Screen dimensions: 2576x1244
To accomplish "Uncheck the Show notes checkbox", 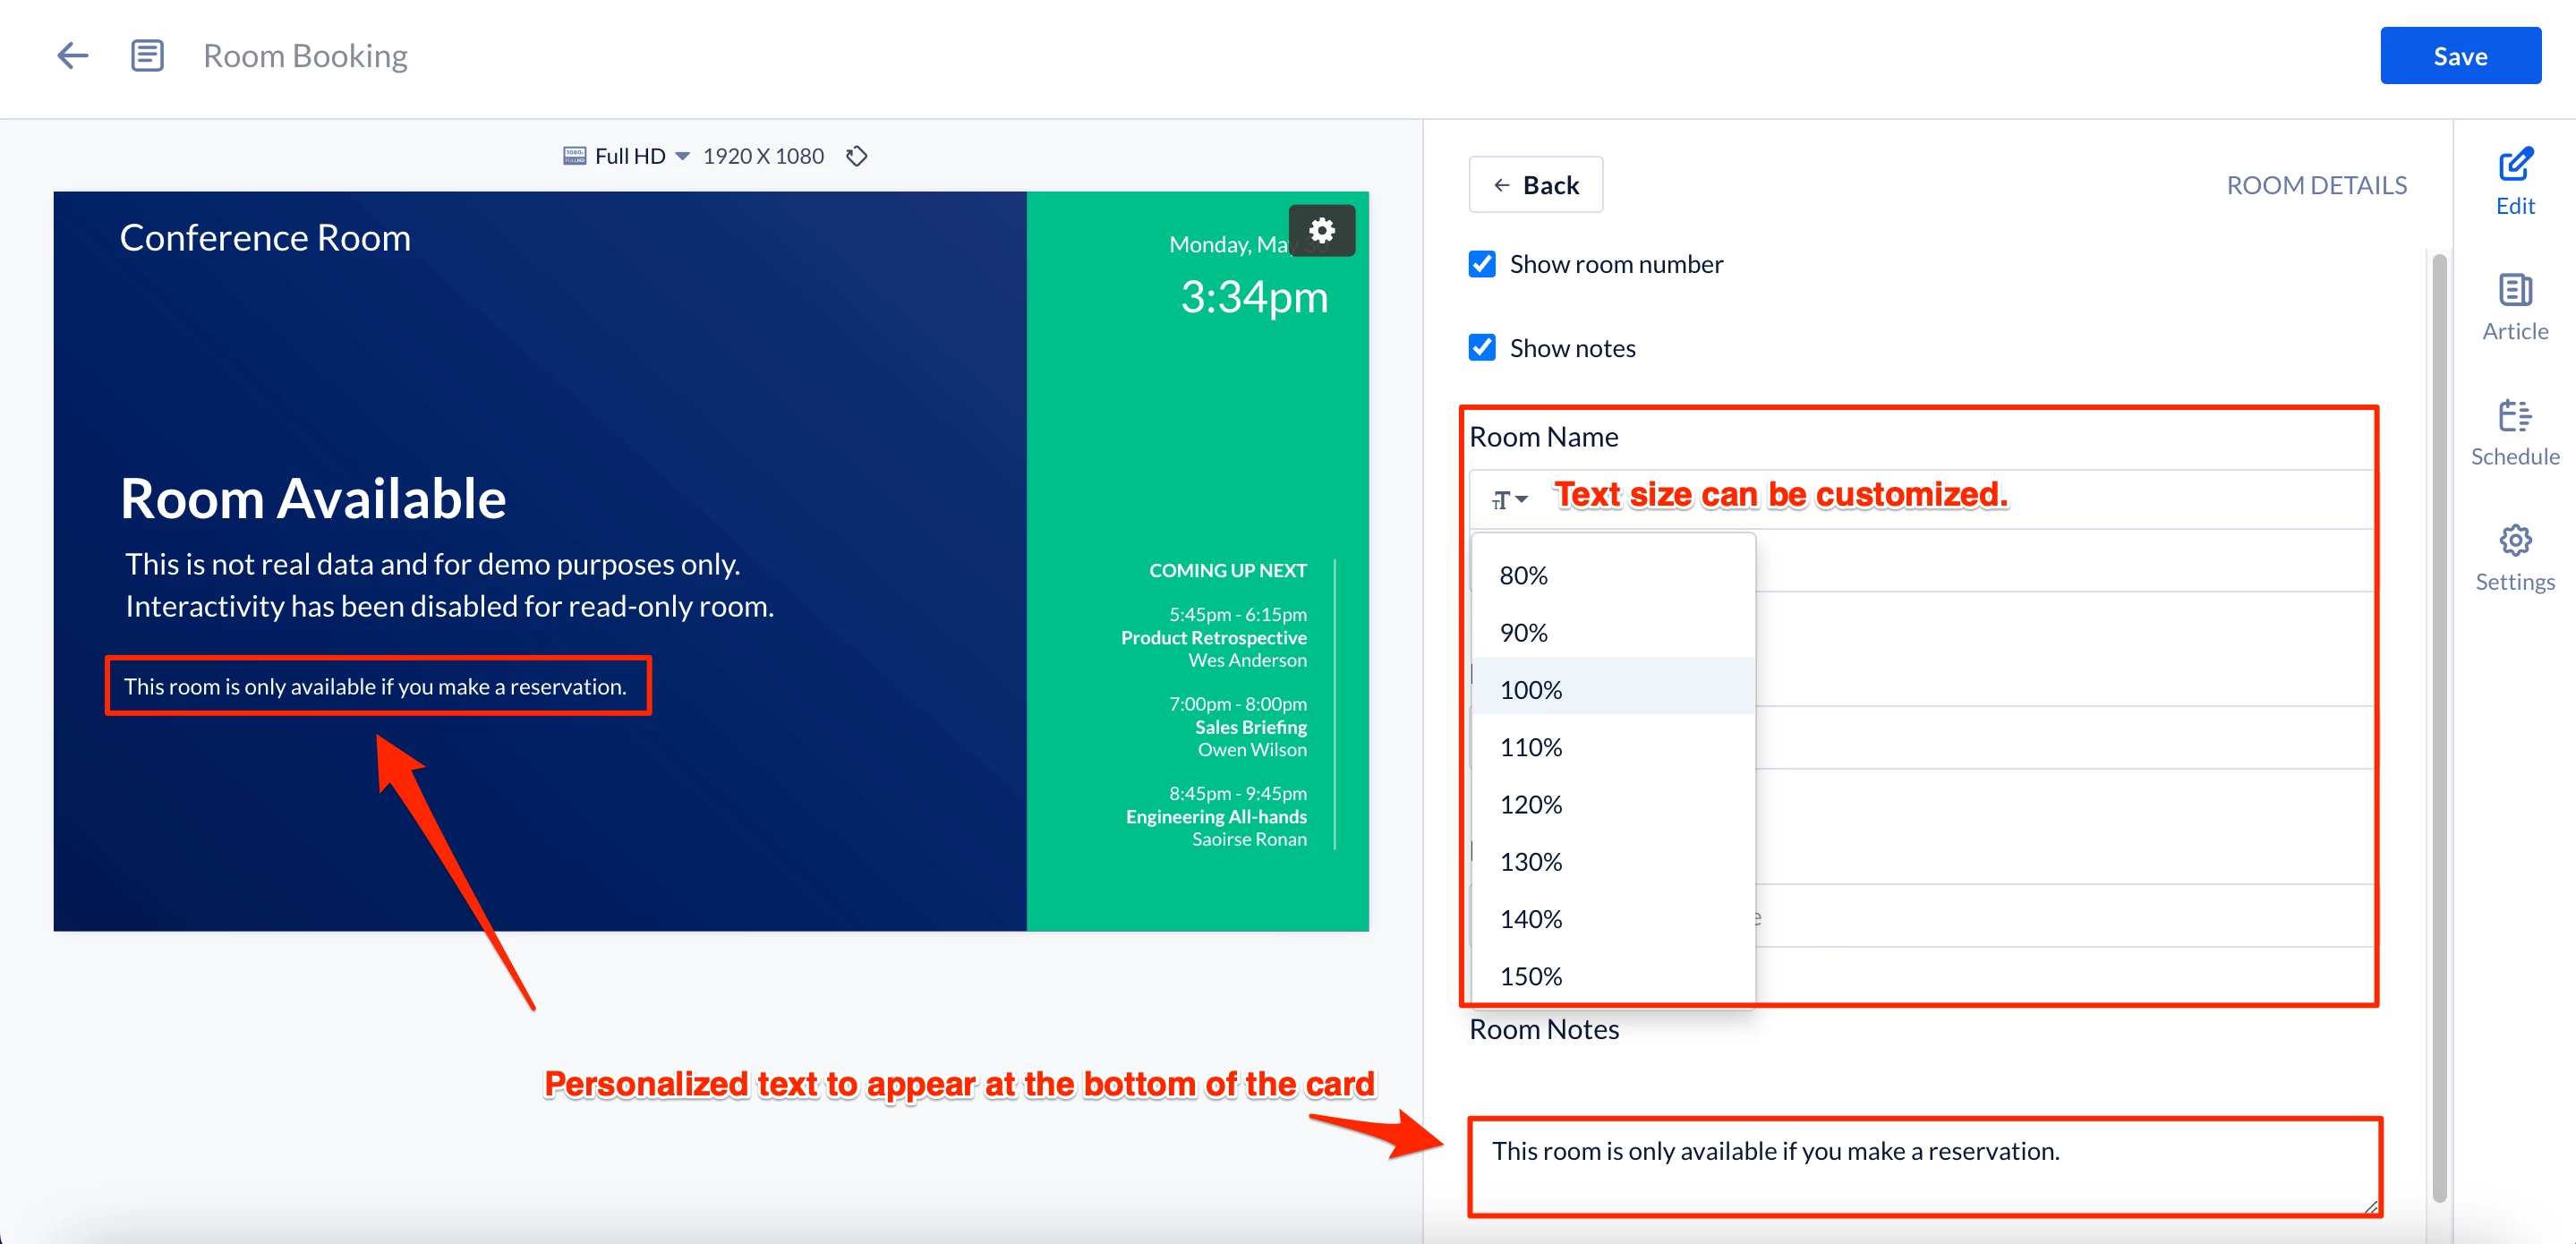I will click(x=1482, y=348).
